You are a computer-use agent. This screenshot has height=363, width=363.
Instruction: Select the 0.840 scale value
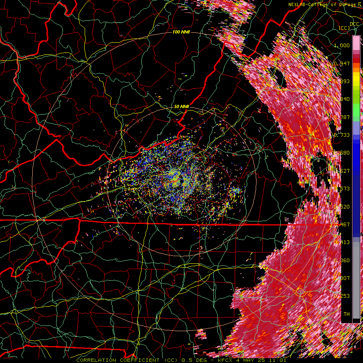pos(342,99)
